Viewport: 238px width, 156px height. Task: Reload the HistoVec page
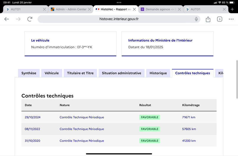pyautogui.click(x=30, y=19)
